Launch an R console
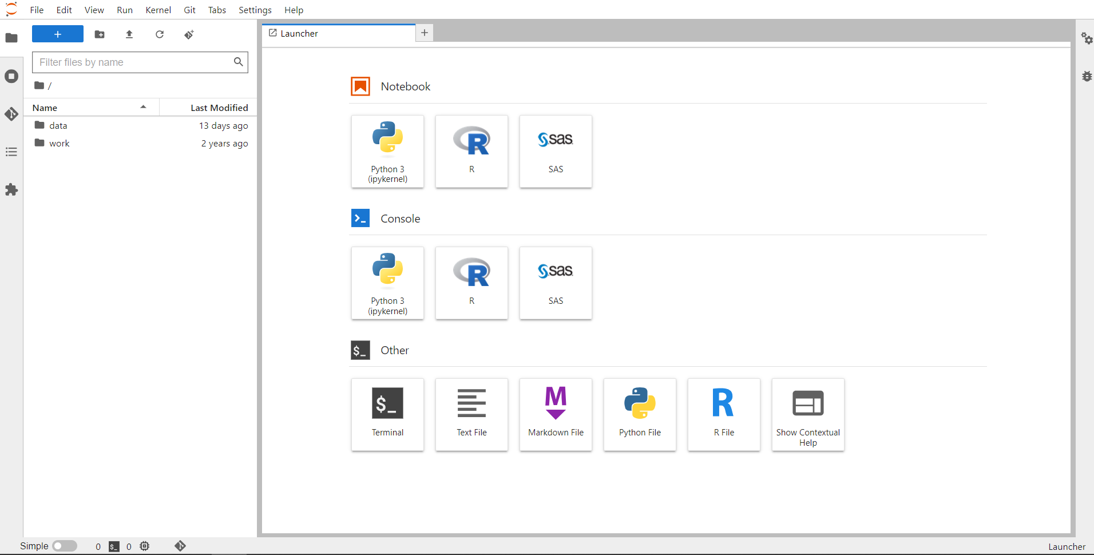Screen dimensions: 1094x555 point(472,283)
